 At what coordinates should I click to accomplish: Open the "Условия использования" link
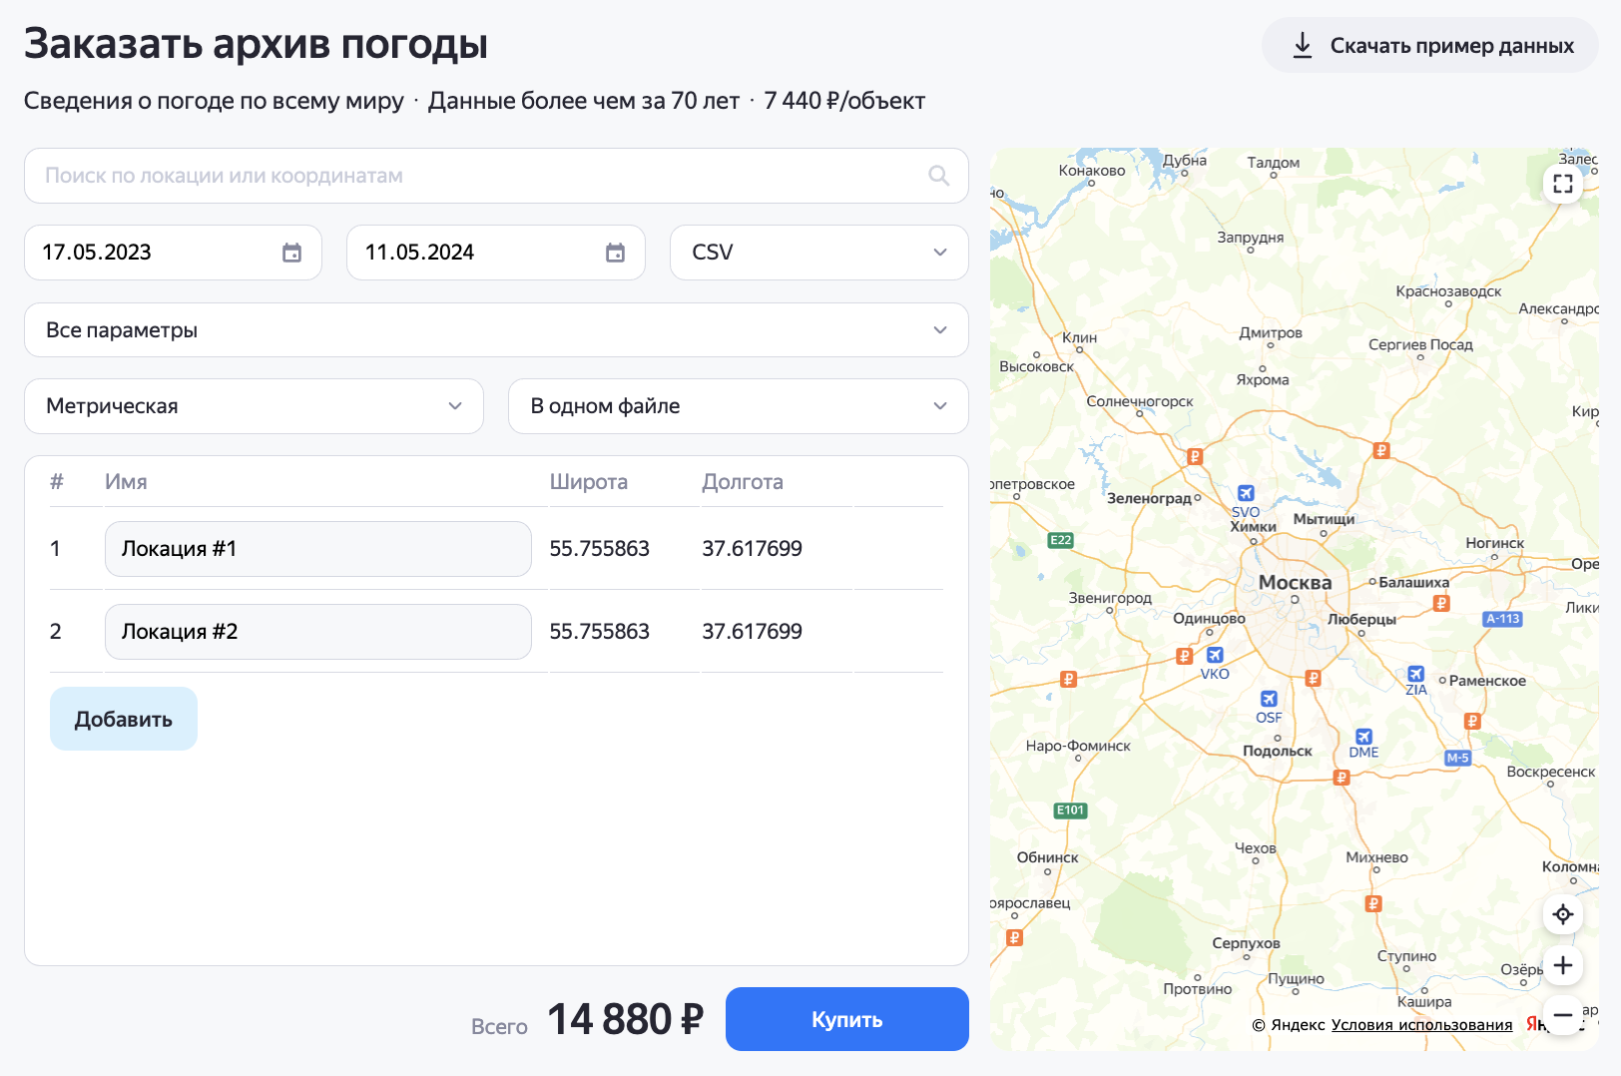pos(1421,1025)
